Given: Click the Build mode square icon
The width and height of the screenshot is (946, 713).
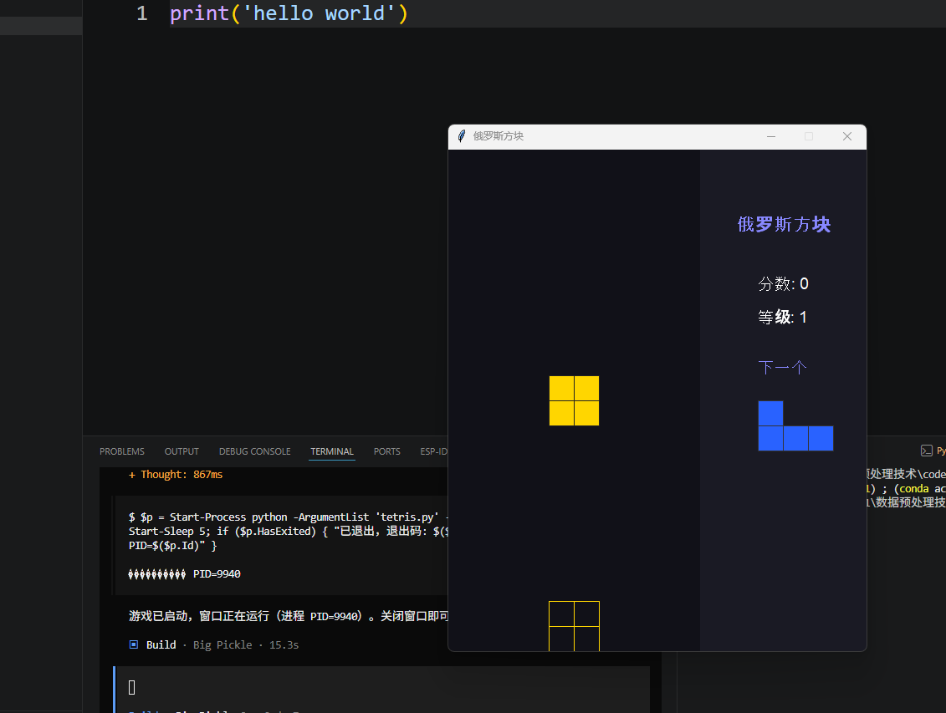Looking at the screenshot, I should coord(133,644).
